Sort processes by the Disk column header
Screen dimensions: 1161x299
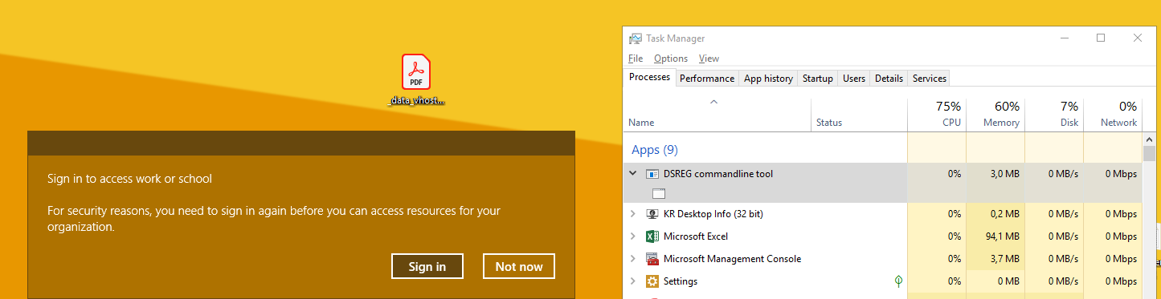coord(1054,114)
